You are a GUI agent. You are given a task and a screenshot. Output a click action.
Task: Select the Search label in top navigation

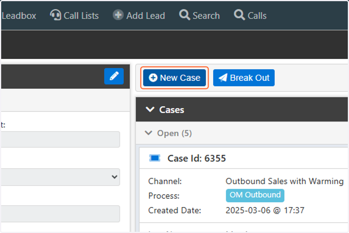(x=206, y=15)
